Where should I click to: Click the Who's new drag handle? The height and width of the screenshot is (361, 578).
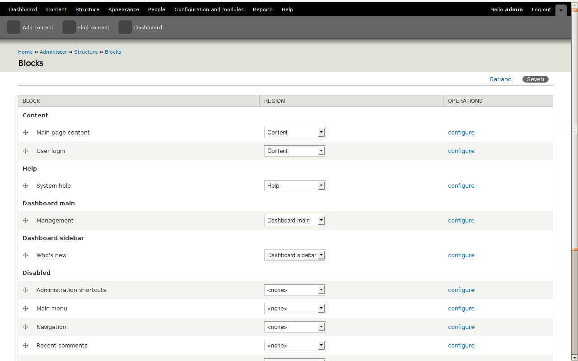point(26,255)
